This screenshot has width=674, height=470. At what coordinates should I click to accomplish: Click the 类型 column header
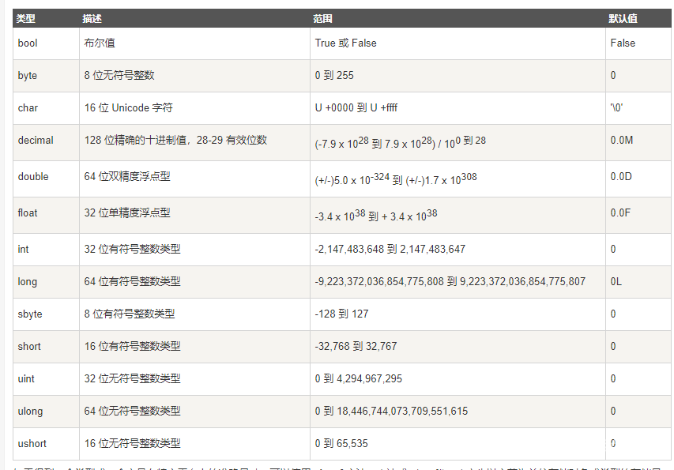point(26,18)
